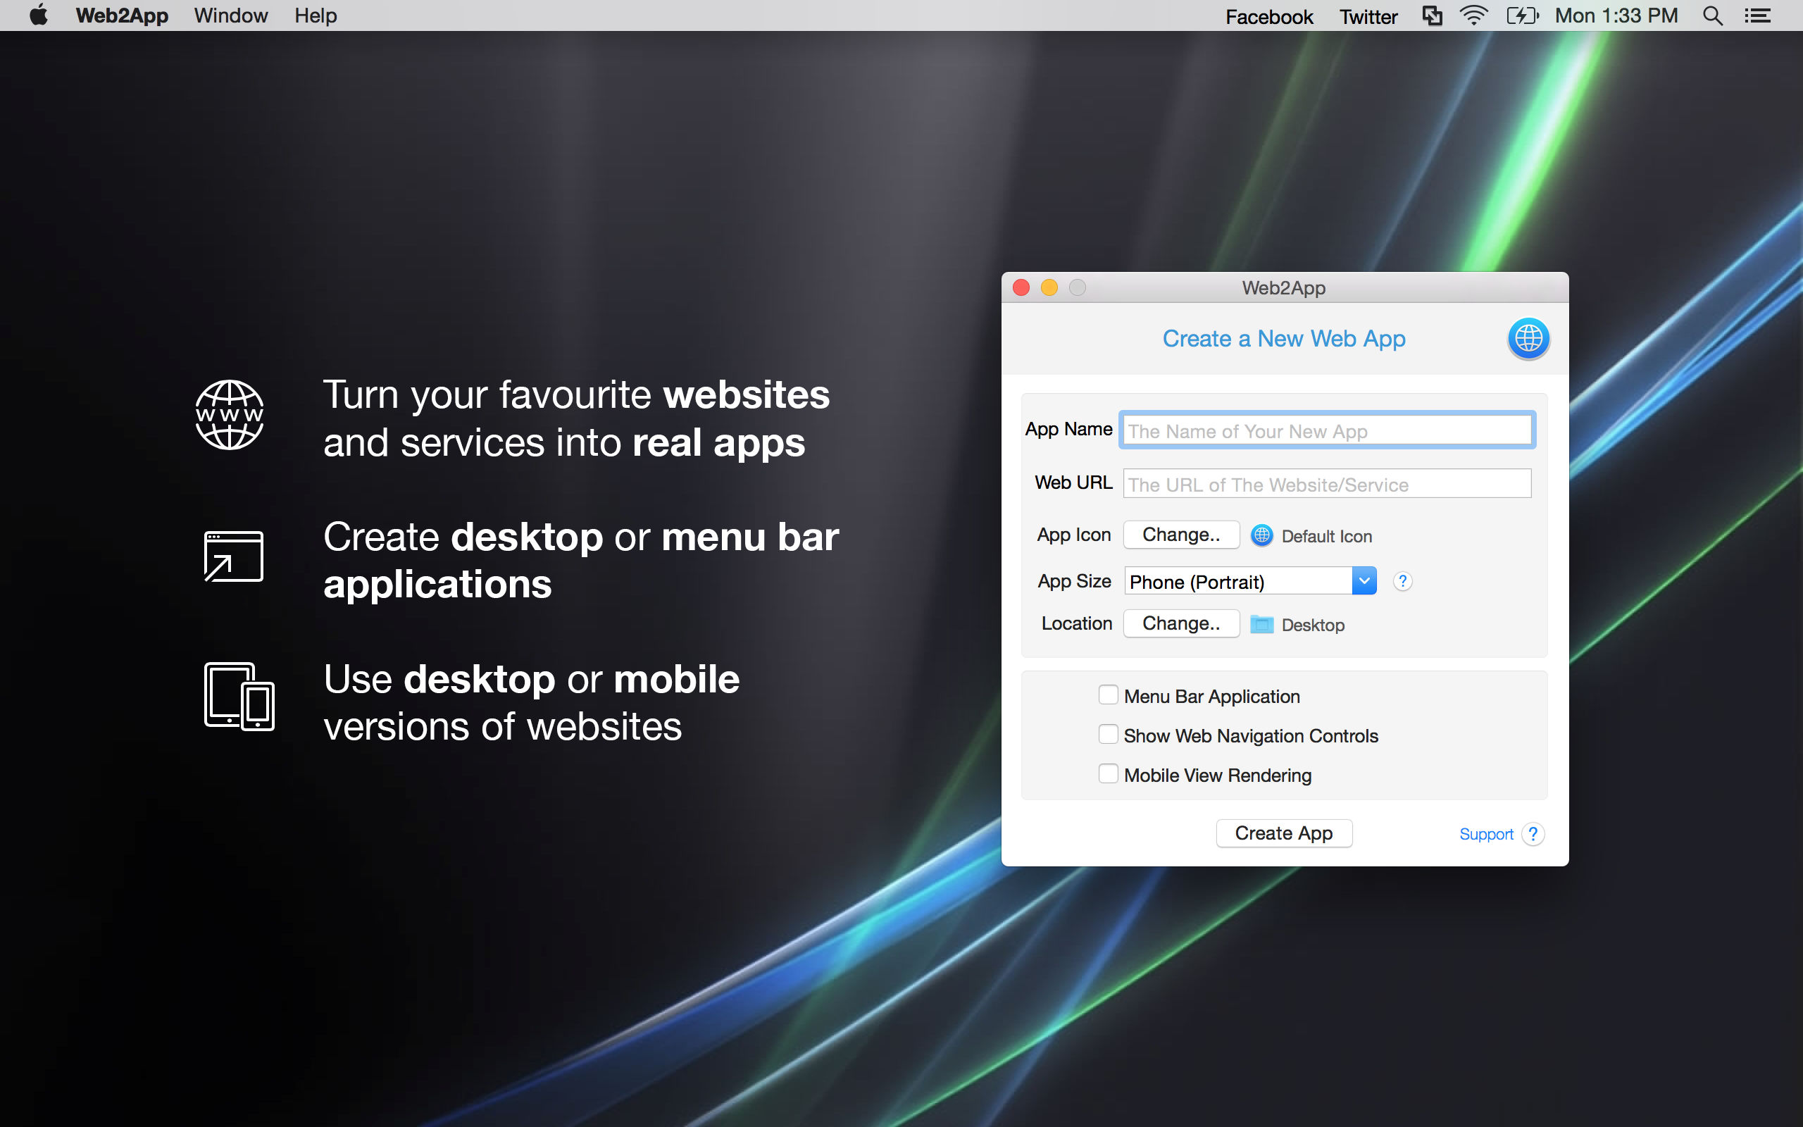Click the App Name input field
Viewport: 1803px width, 1127px height.
(1324, 431)
